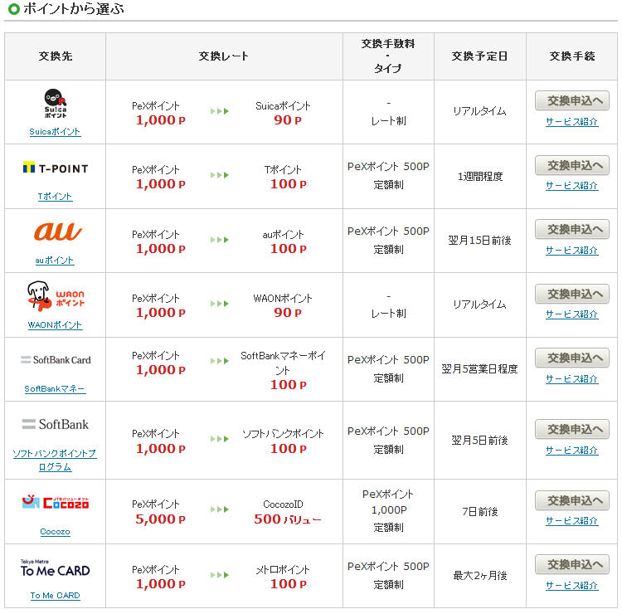Click the green arrows in the To Me CARD row

[220, 575]
